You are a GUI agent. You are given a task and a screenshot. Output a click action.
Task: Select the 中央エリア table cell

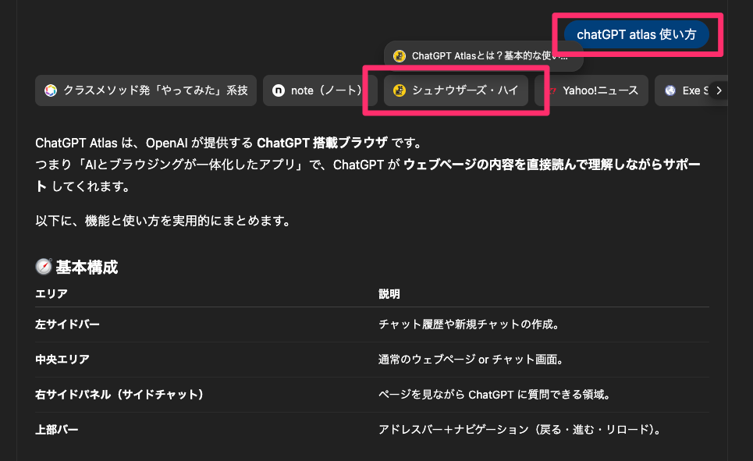[x=62, y=359]
